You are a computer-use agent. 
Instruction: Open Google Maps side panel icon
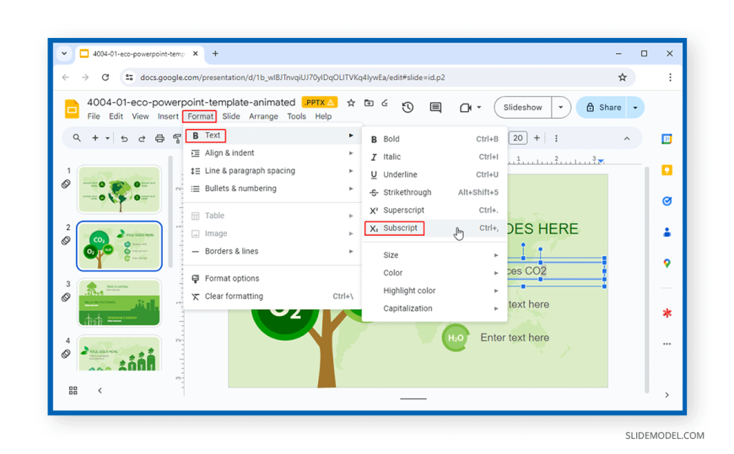pos(667,264)
